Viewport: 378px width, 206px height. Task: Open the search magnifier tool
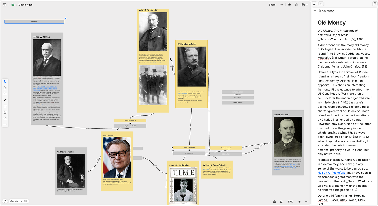point(5,118)
